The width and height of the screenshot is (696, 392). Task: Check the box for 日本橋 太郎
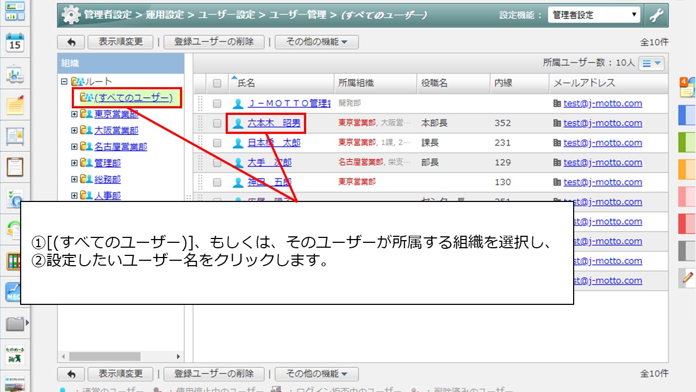(217, 143)
